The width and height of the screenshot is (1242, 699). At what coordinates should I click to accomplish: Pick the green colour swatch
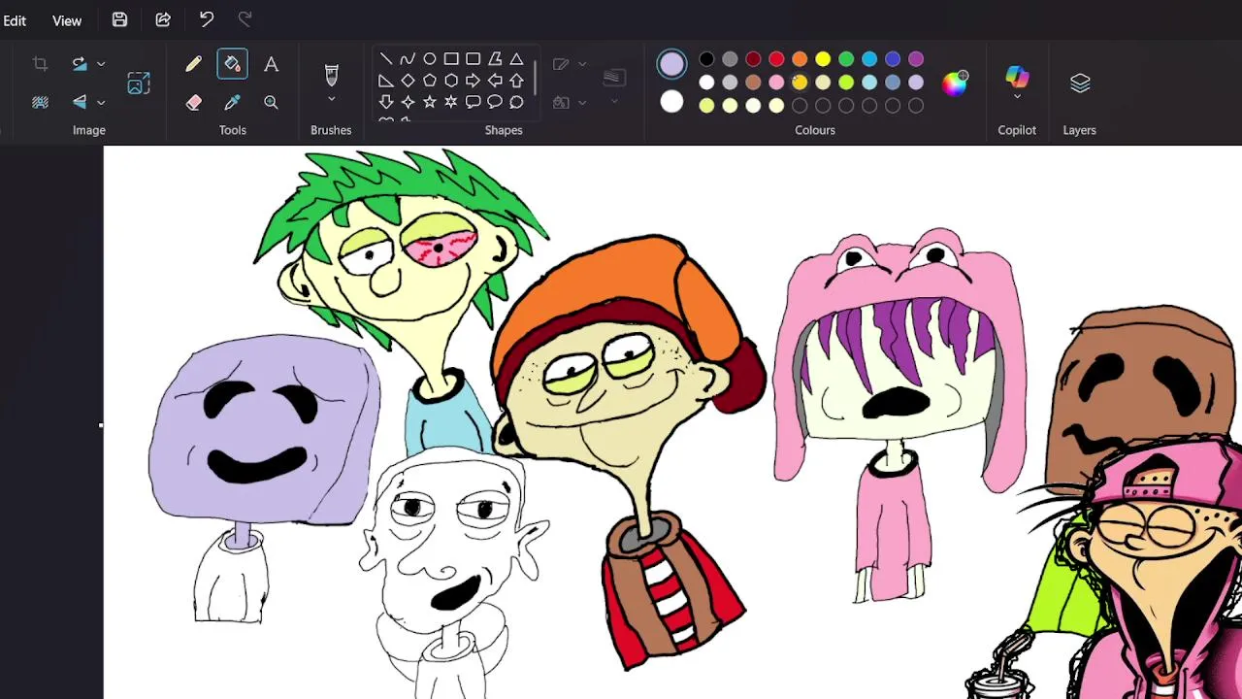(x=846, y=59)
